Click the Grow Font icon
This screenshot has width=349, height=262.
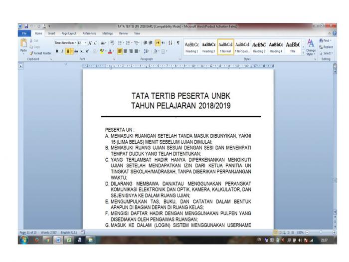coord(90,43)
